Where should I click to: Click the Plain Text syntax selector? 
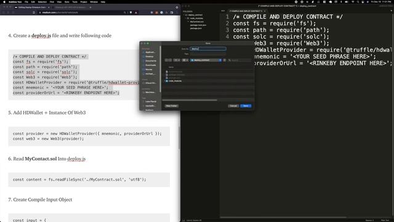point(385,220)
